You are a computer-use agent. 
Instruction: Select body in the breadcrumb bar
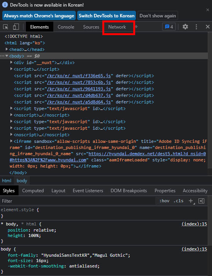[x=22, y=181]
